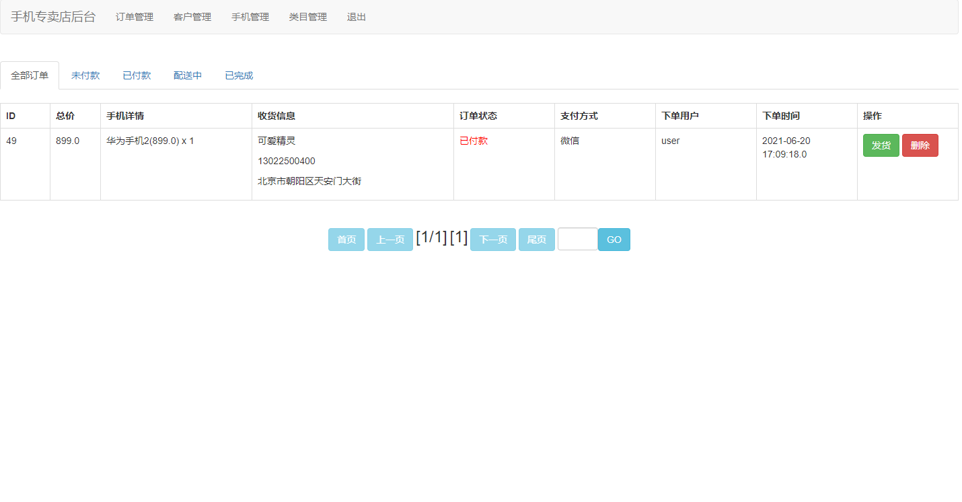Click 退出 to log out
The width and height of the screenshot is (962, 502).
[356, 17]
